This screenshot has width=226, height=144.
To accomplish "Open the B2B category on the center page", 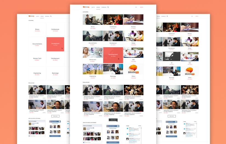I will tap(133, 55).
